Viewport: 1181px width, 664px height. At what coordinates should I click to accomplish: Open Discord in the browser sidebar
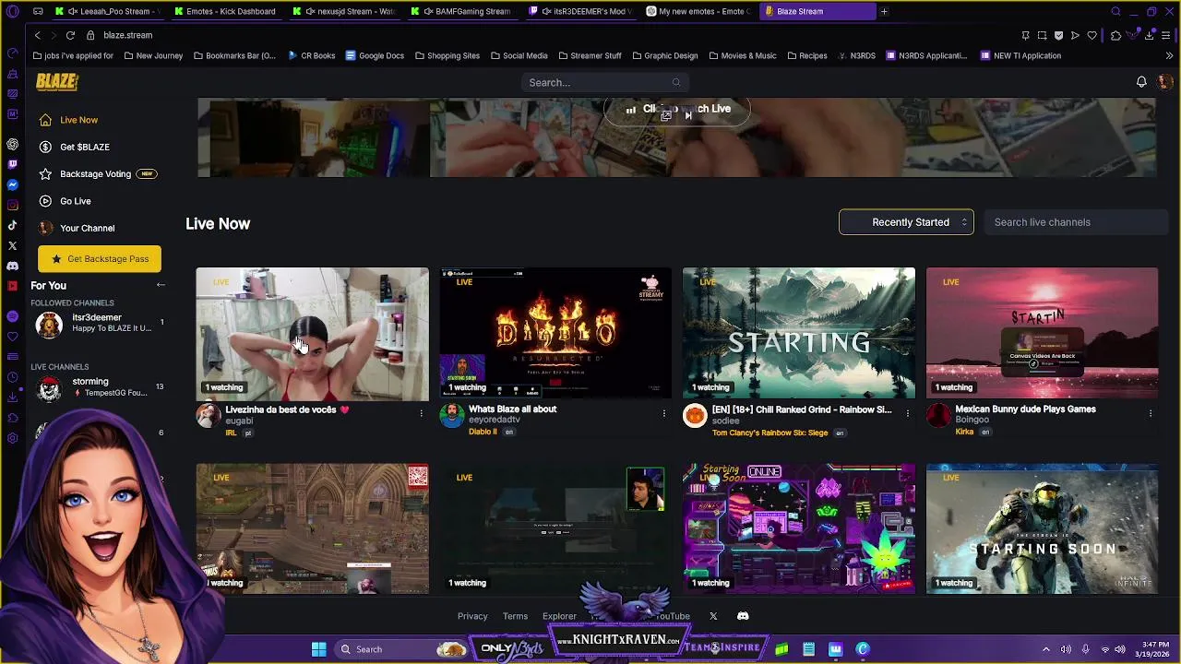pos(12,266)
